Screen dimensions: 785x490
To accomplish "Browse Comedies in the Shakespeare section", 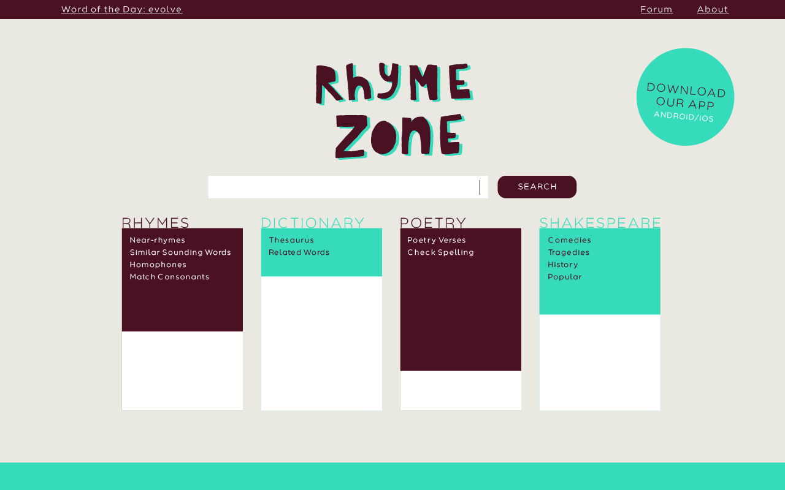I will point(570,239).
